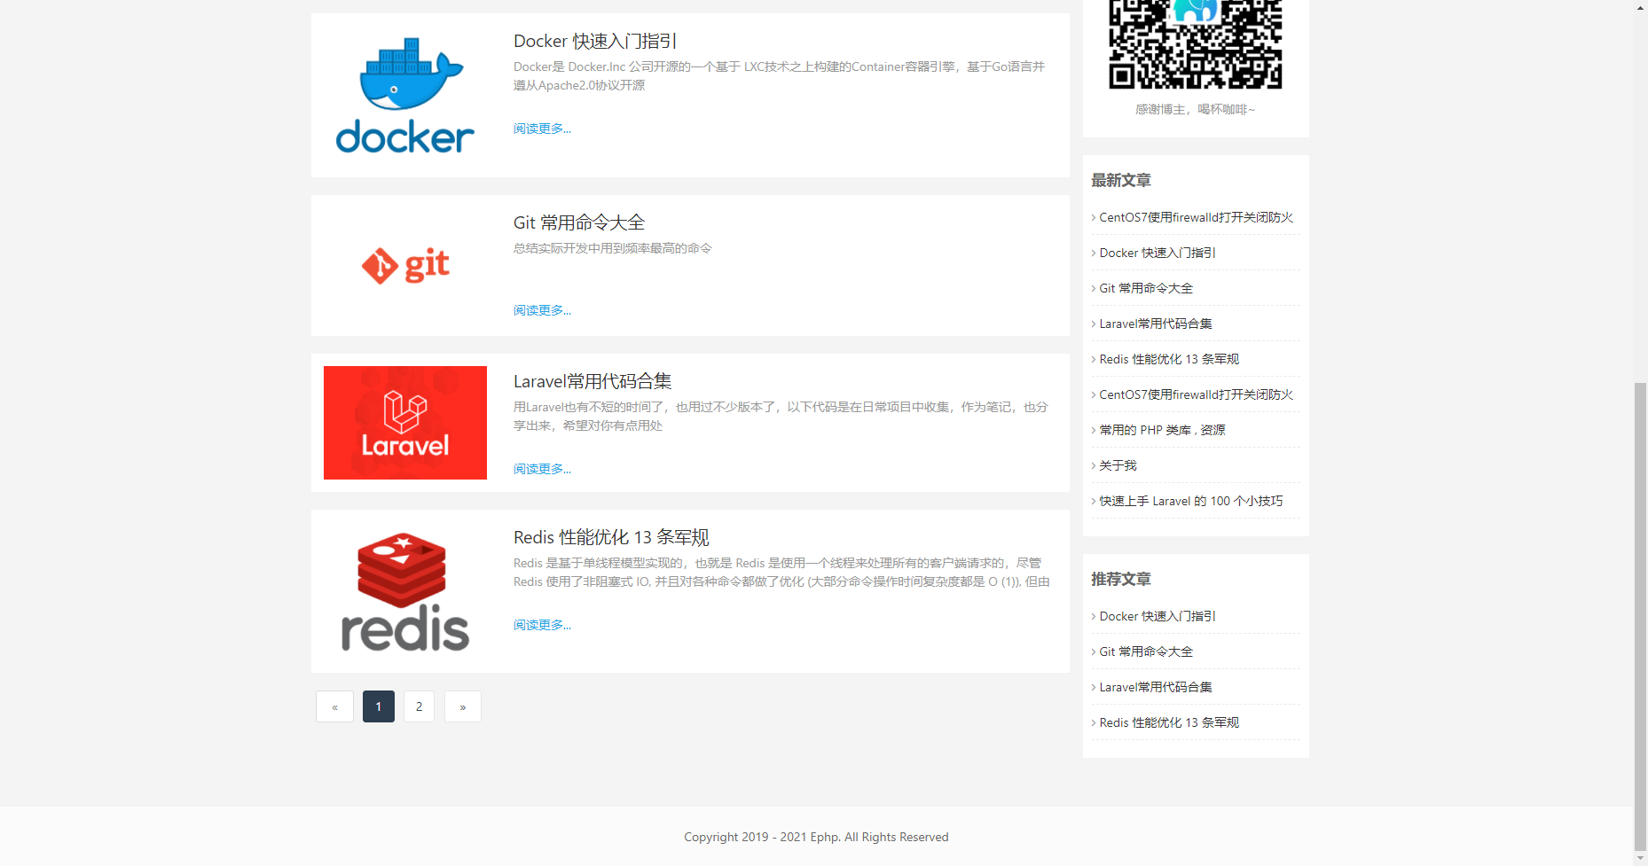Click the donation QR code image
The height and width of the screenshot is (866, 1648).
pos(1196,43)
